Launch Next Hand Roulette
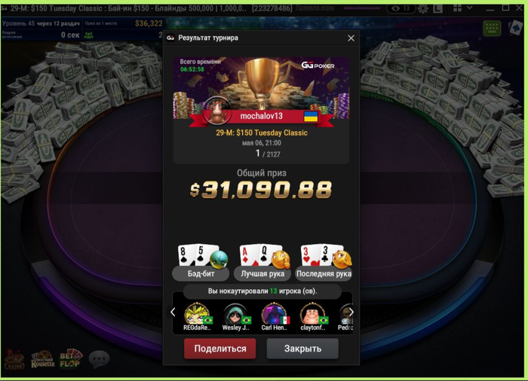The width and height of the screenshot is (528, 381). click(x=43, y=359)
